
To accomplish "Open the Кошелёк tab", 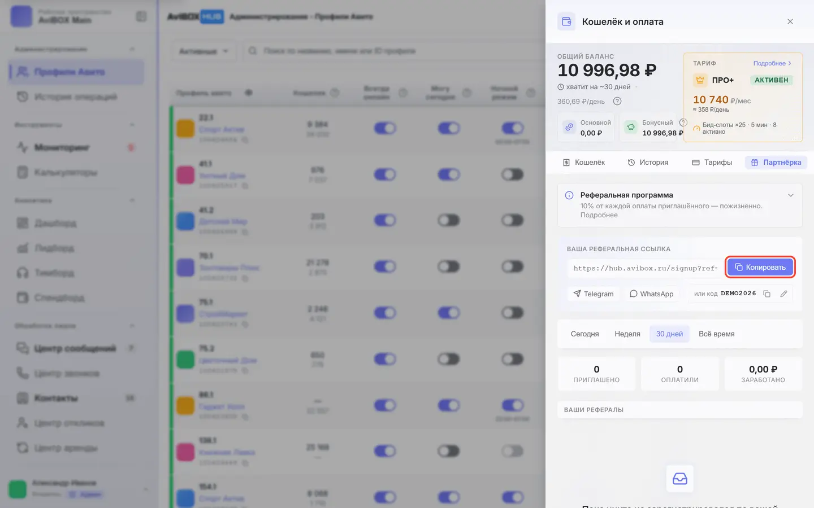I will 584,163.
